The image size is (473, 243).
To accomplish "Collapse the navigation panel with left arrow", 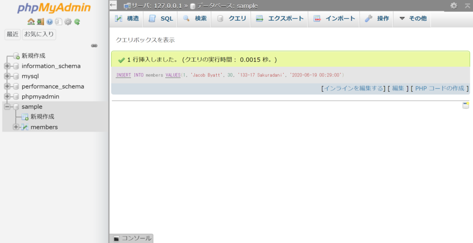I will [113, 5].
